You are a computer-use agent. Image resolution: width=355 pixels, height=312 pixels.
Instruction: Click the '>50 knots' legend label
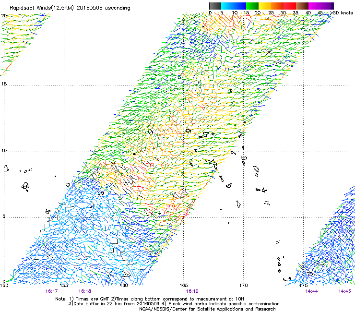coord(341,12)
